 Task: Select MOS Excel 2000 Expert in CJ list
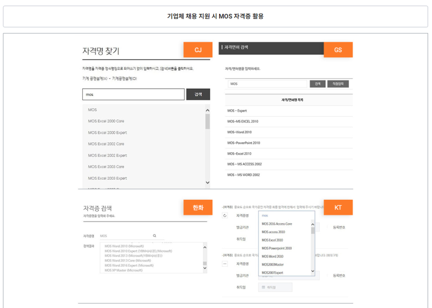pyautogui.click(x=107, y=133)
